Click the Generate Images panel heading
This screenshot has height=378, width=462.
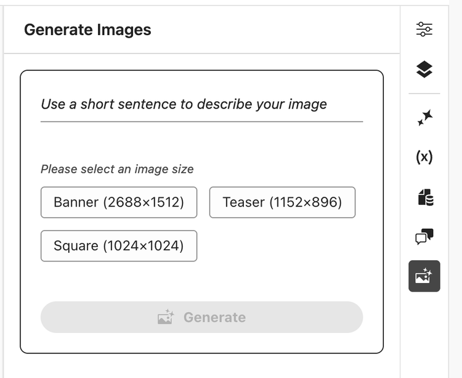[x=87, y=30]
